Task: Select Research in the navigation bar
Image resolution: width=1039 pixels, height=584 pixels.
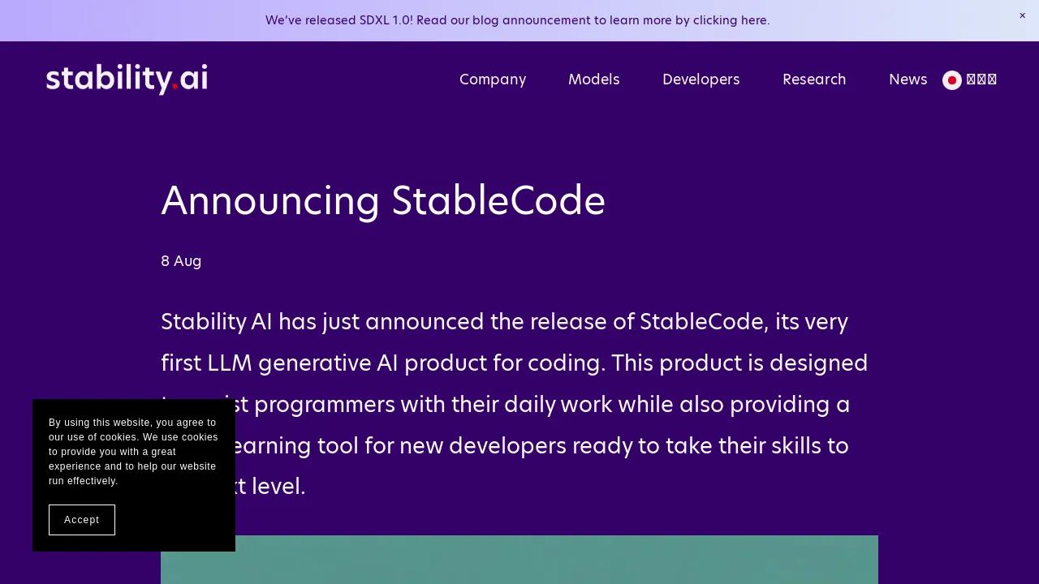Action: (x=813, y=79)
